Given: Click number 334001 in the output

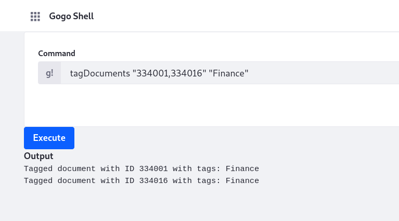Looking at the screenshot, I should pyautogui.click(x=153, y=169).
